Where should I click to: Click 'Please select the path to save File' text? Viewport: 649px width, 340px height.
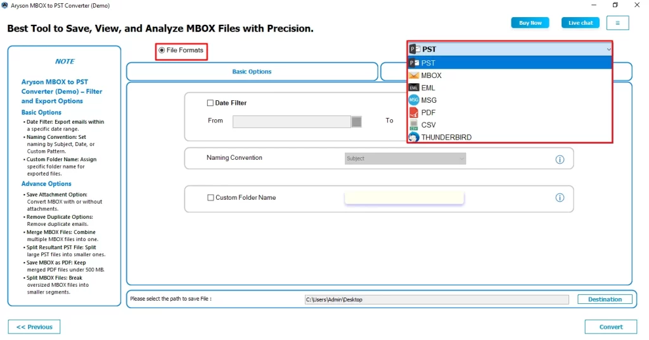[170, 299]
